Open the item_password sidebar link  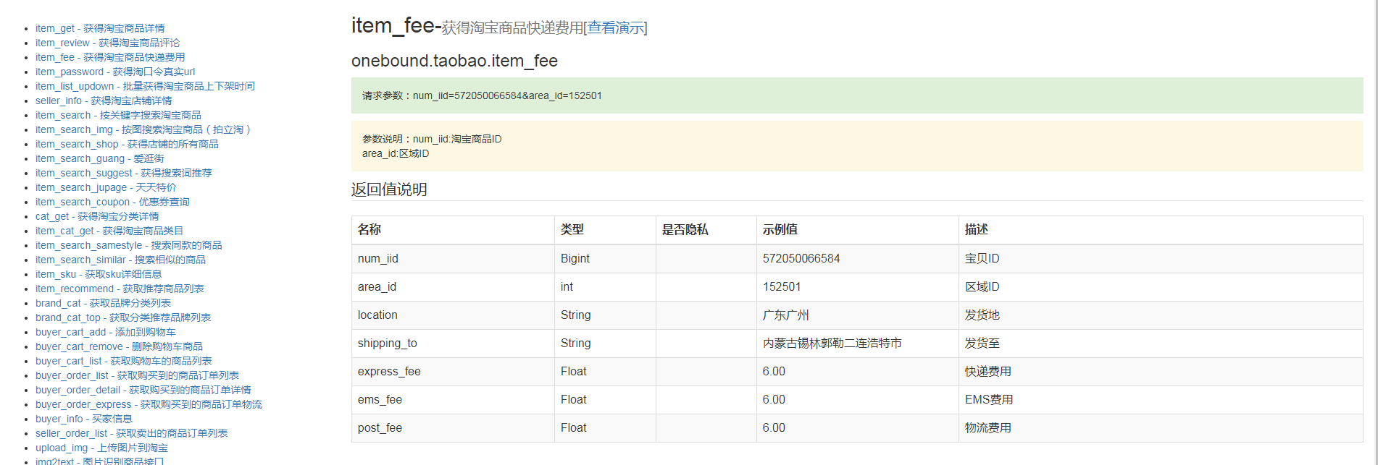click(x=115, y=72)
